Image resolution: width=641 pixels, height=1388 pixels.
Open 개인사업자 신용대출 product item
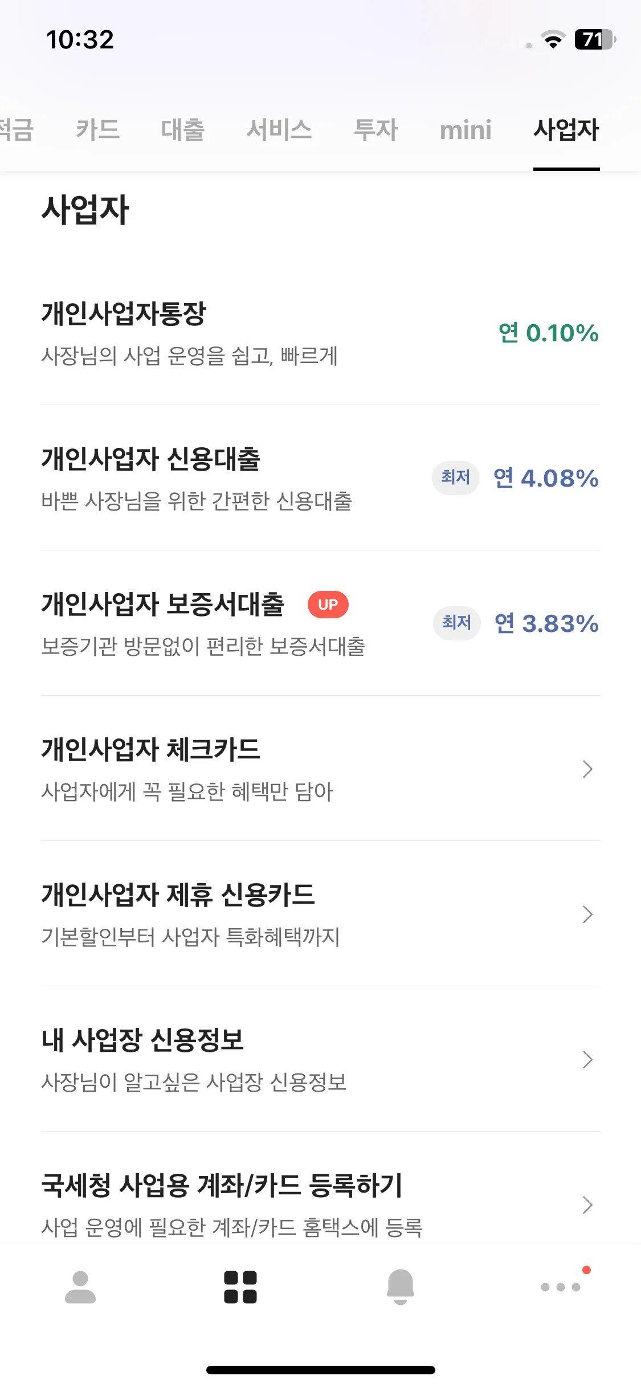[320, 479]
